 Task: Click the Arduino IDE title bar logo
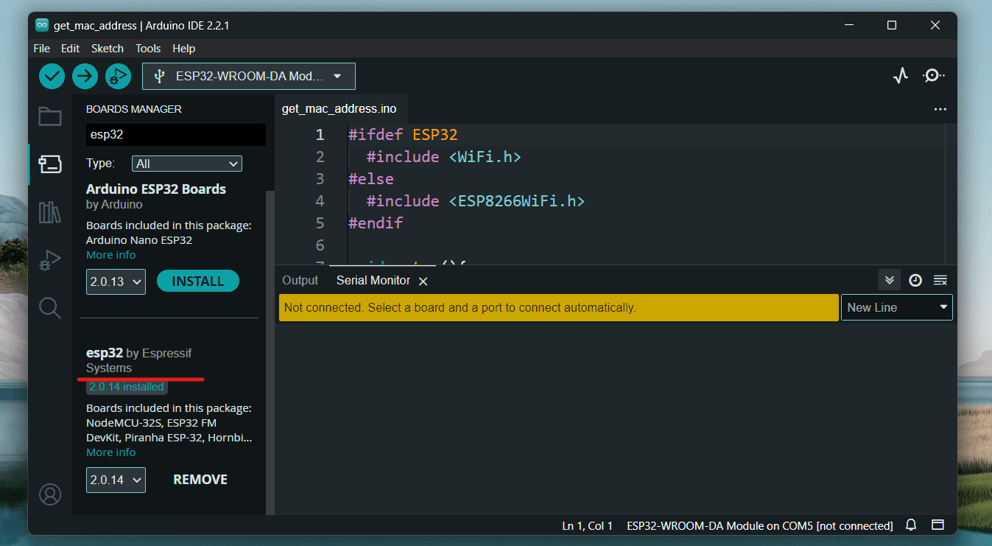point(42,25)
